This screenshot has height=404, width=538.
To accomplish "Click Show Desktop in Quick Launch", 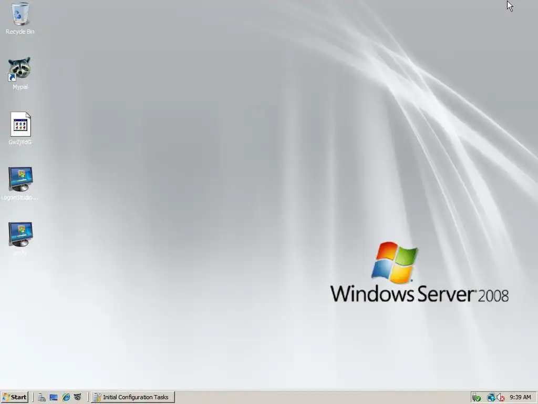I will click(54, 398).
